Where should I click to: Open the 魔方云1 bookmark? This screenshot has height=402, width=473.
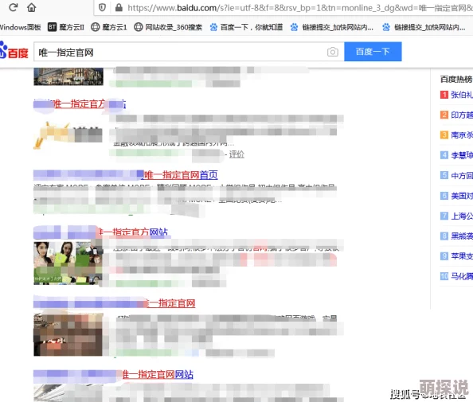[x=109, y=27]
